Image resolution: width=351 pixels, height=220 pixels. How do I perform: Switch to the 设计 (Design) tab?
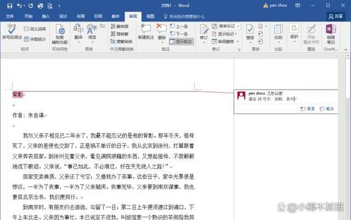click(63, 16)
